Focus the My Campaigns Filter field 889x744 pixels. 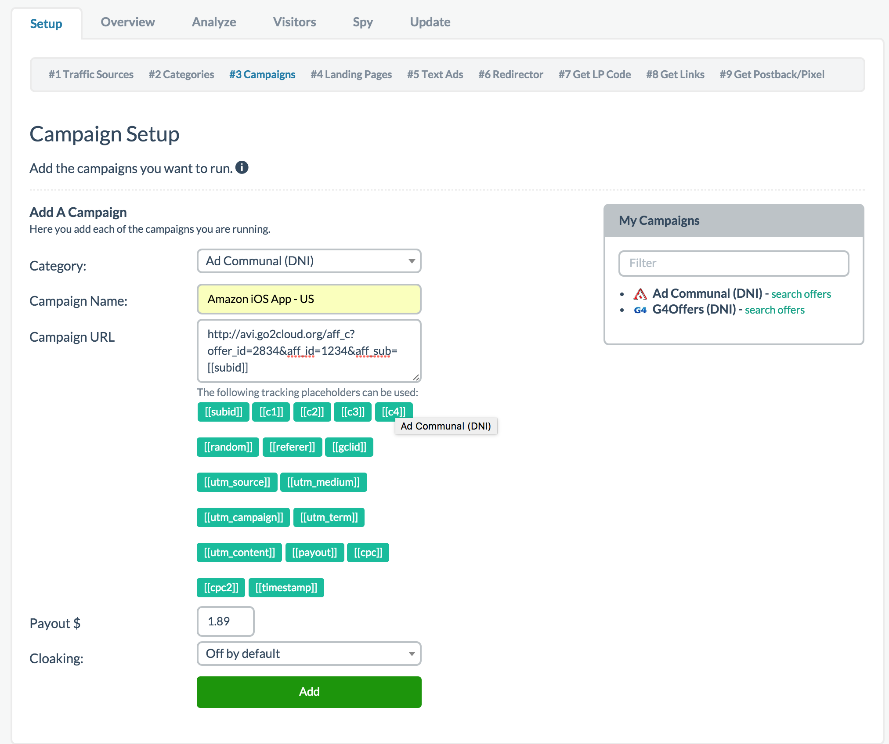click(x=733, y=263)
